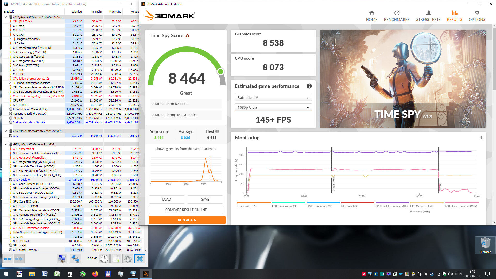Click the HWiNFO log file add icon

pyautogui.click(x=116, y=259)
